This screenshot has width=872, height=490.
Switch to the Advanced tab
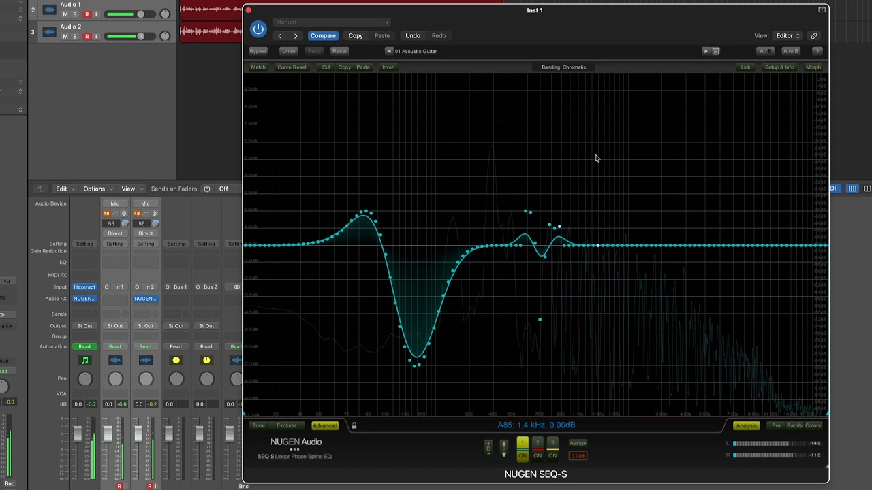coord(325,425)
